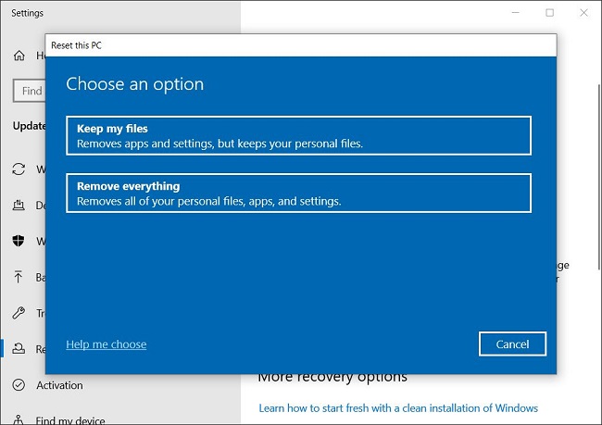Select the Windows Security shield icon

[19, 241]
